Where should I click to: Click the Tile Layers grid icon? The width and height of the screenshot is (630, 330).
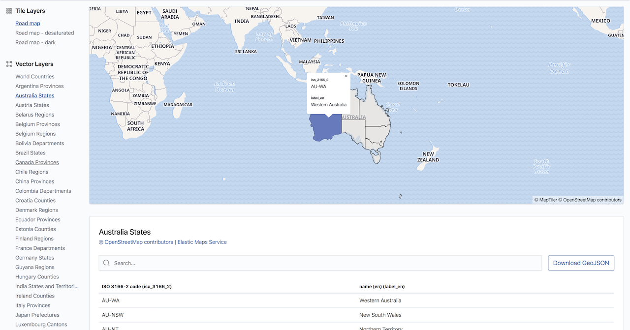coord(9,11)
